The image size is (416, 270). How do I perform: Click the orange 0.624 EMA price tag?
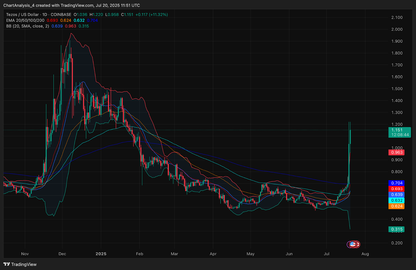tap(396, 206)
